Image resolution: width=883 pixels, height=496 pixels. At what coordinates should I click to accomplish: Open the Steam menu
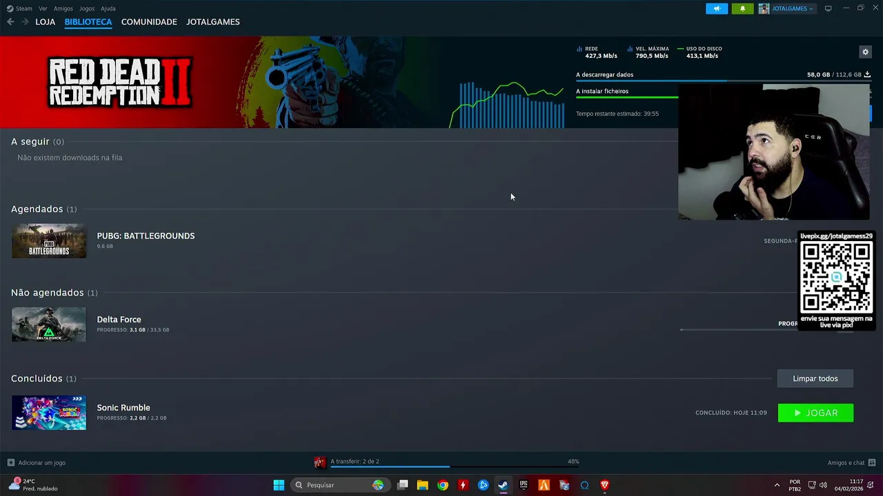tap(19, 8)
